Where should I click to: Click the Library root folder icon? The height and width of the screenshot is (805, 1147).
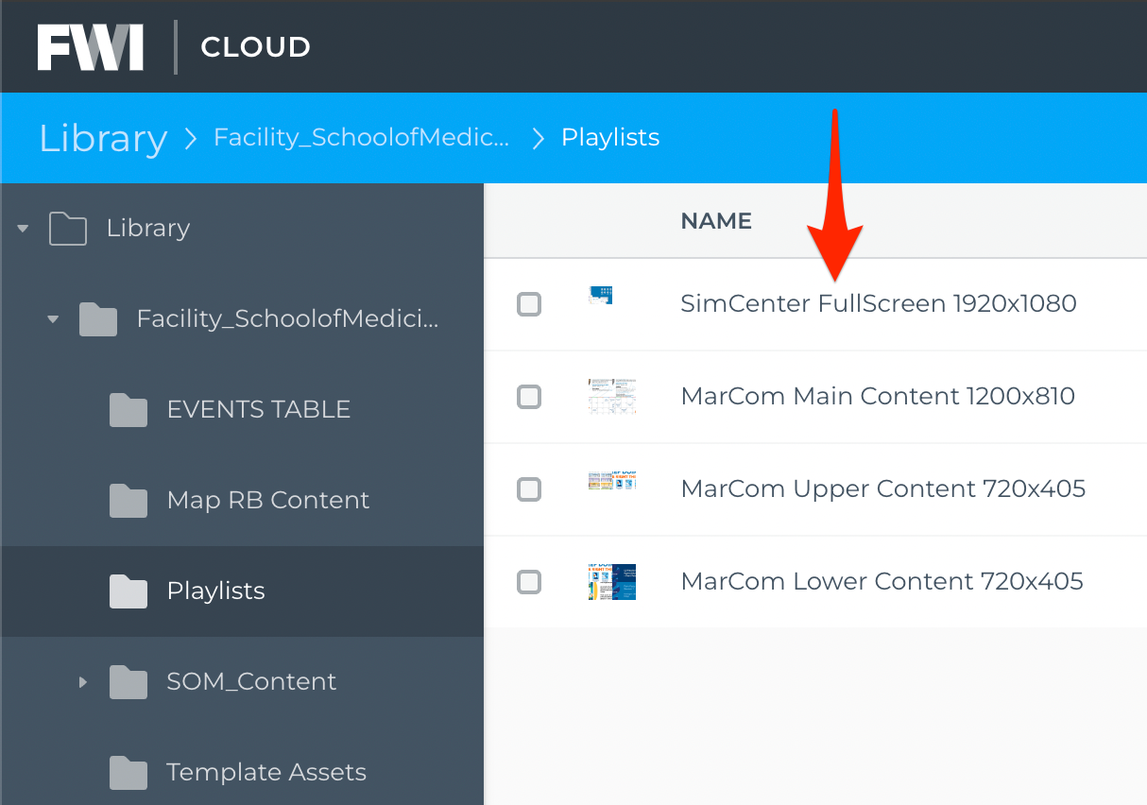click(x=68, y=229)
